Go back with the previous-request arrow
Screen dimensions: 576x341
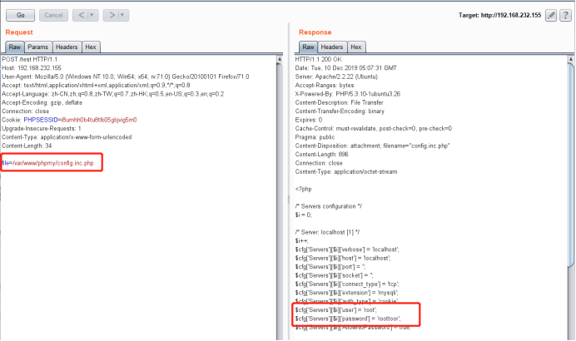pyautogui.click(x=82, y=16)
